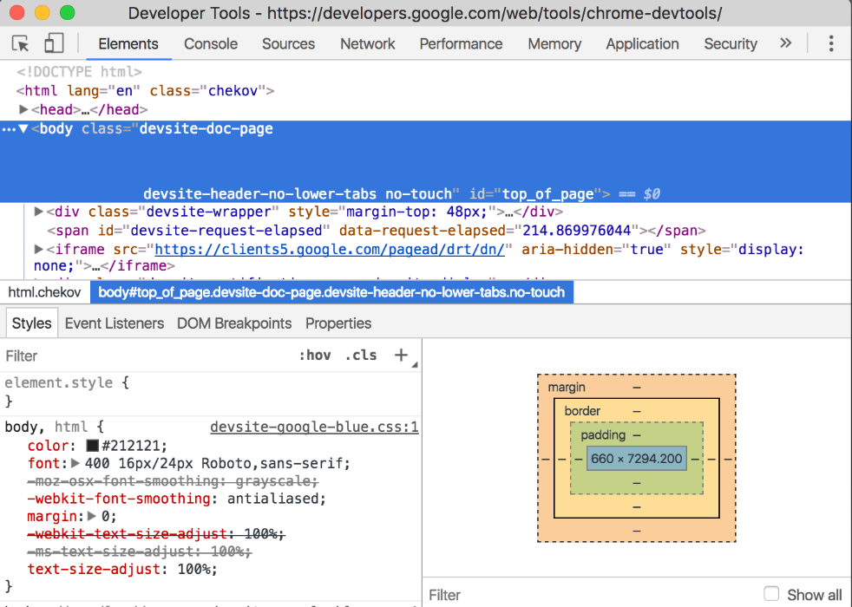The height and width of the screenshot is (607, 852).
Task: Switch to the Application tab
Action: point(642,43)
